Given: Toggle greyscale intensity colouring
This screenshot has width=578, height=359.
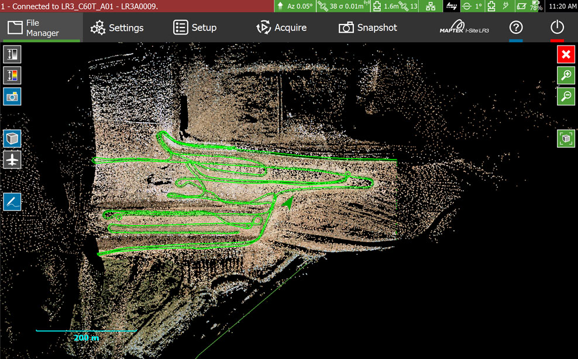Looking at the screenshot, I should (12, 54).
